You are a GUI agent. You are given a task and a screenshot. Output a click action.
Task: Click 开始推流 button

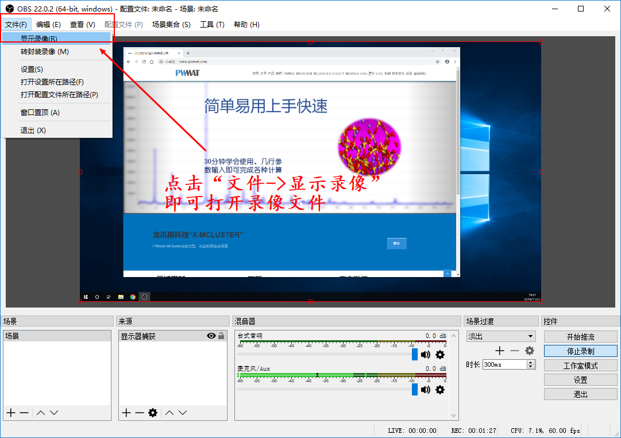581,337
